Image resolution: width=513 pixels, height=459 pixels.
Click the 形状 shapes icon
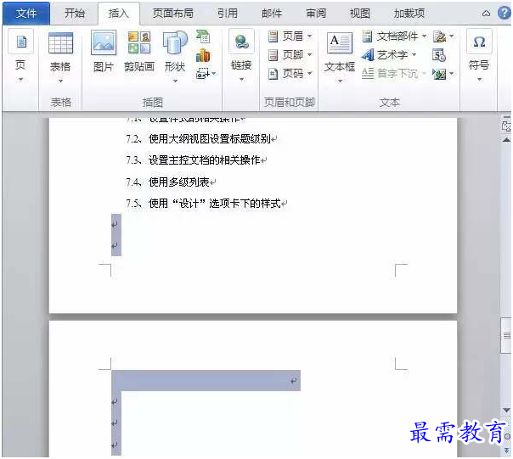point(175,42)
